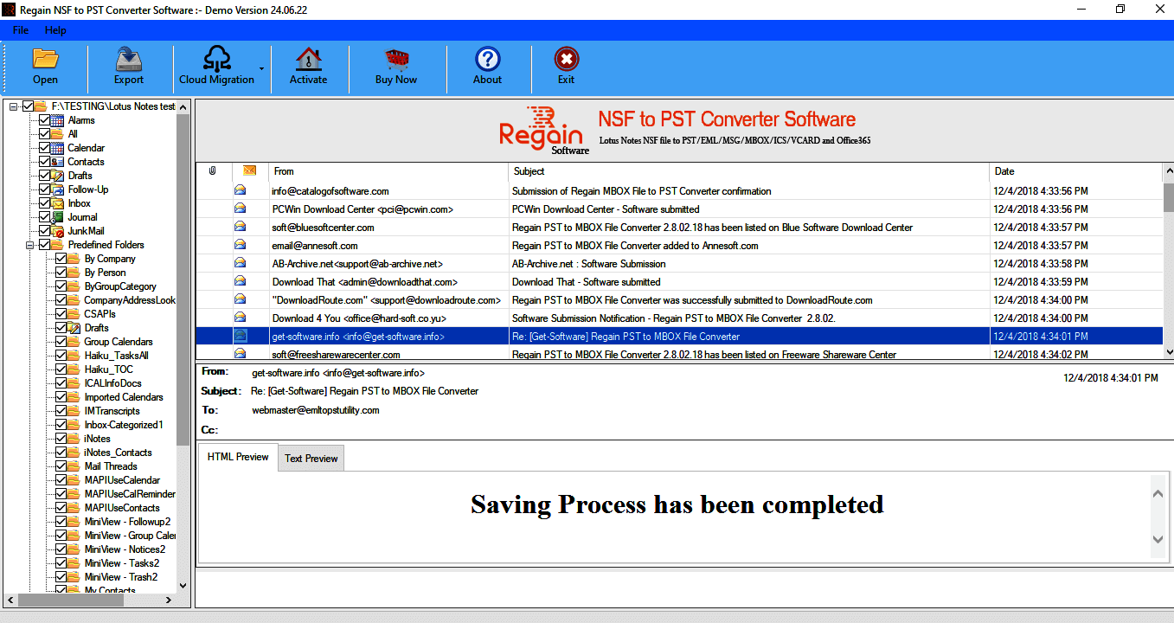Sort emails by the Subject column header
This screenshot has width=1174, height=623.
[x=749, y=171]
